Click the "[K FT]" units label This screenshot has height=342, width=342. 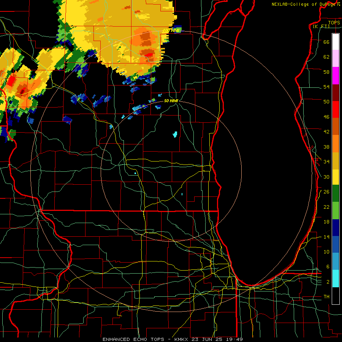click(321, 26)
